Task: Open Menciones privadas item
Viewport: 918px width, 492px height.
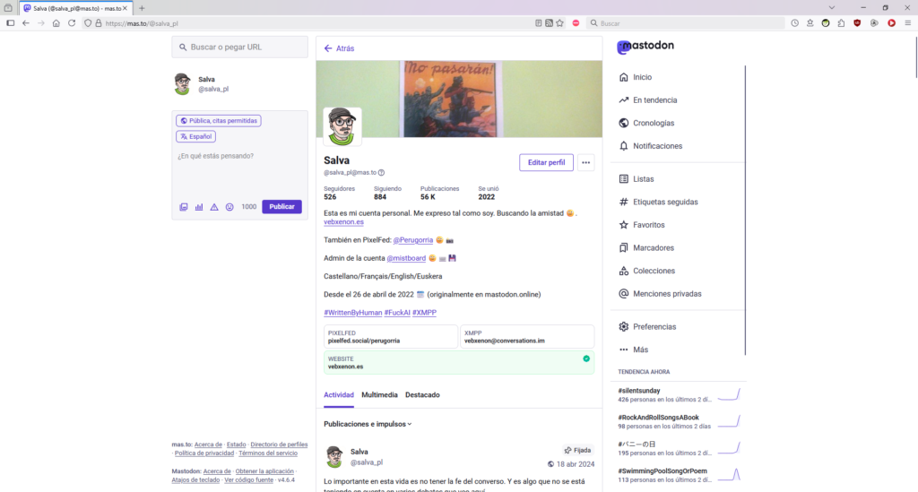Action: click(660, 294)
